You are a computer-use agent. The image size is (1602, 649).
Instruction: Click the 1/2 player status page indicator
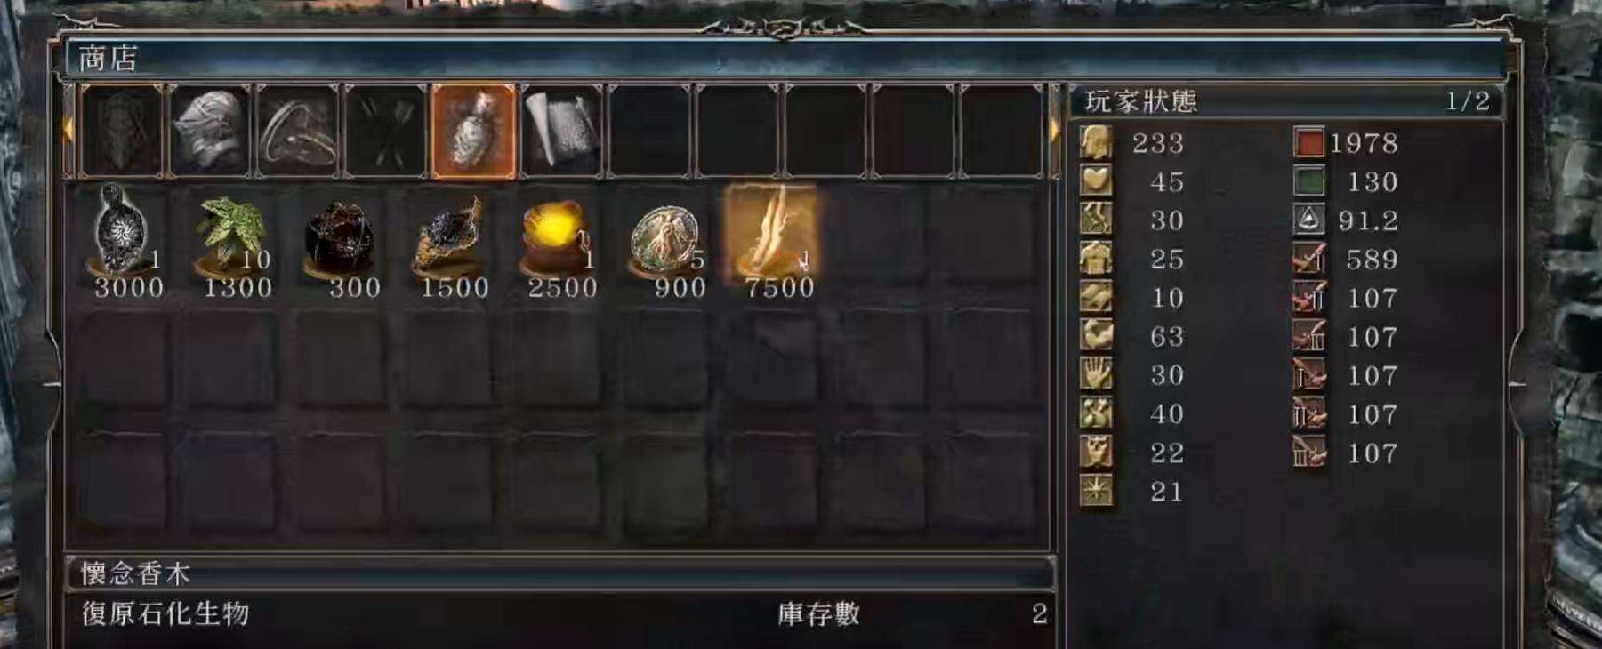(1467, 100)
